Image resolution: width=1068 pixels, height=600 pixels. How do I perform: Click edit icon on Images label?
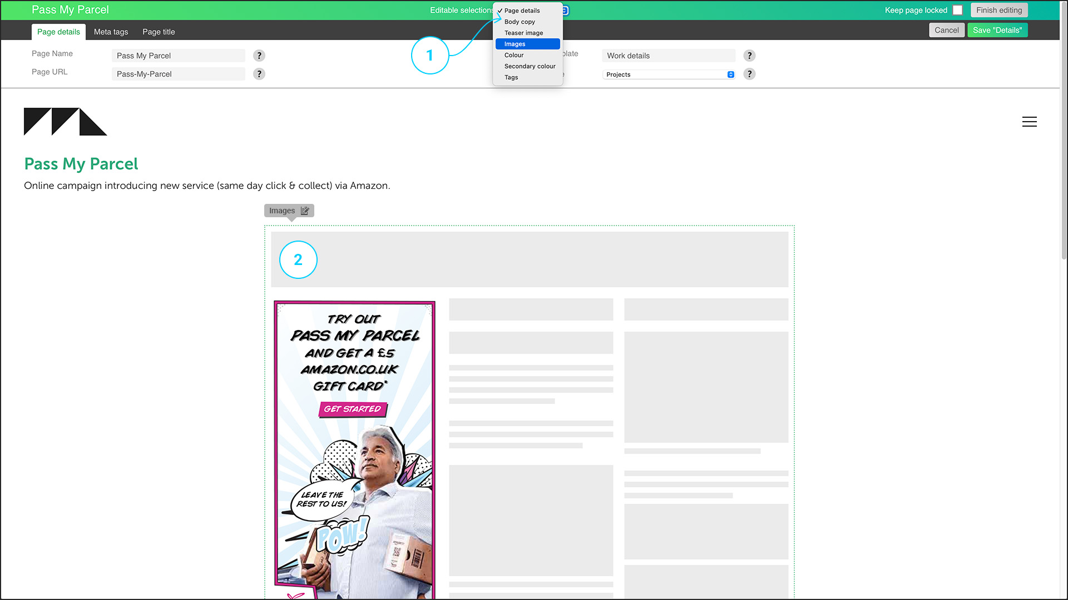[305, 211]
